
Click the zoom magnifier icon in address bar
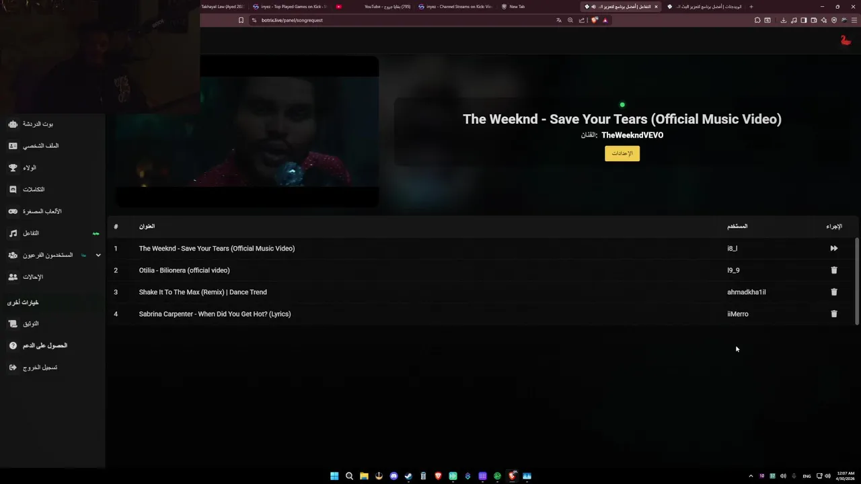tap(570, 20)
